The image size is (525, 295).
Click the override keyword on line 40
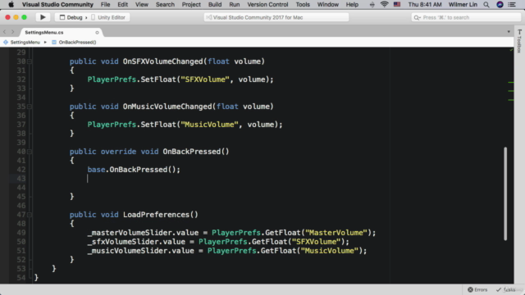pyautogui.click(x=118, y=152)
